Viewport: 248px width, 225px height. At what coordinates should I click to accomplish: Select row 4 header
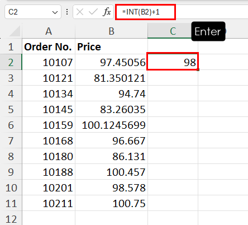coord(11,93)
